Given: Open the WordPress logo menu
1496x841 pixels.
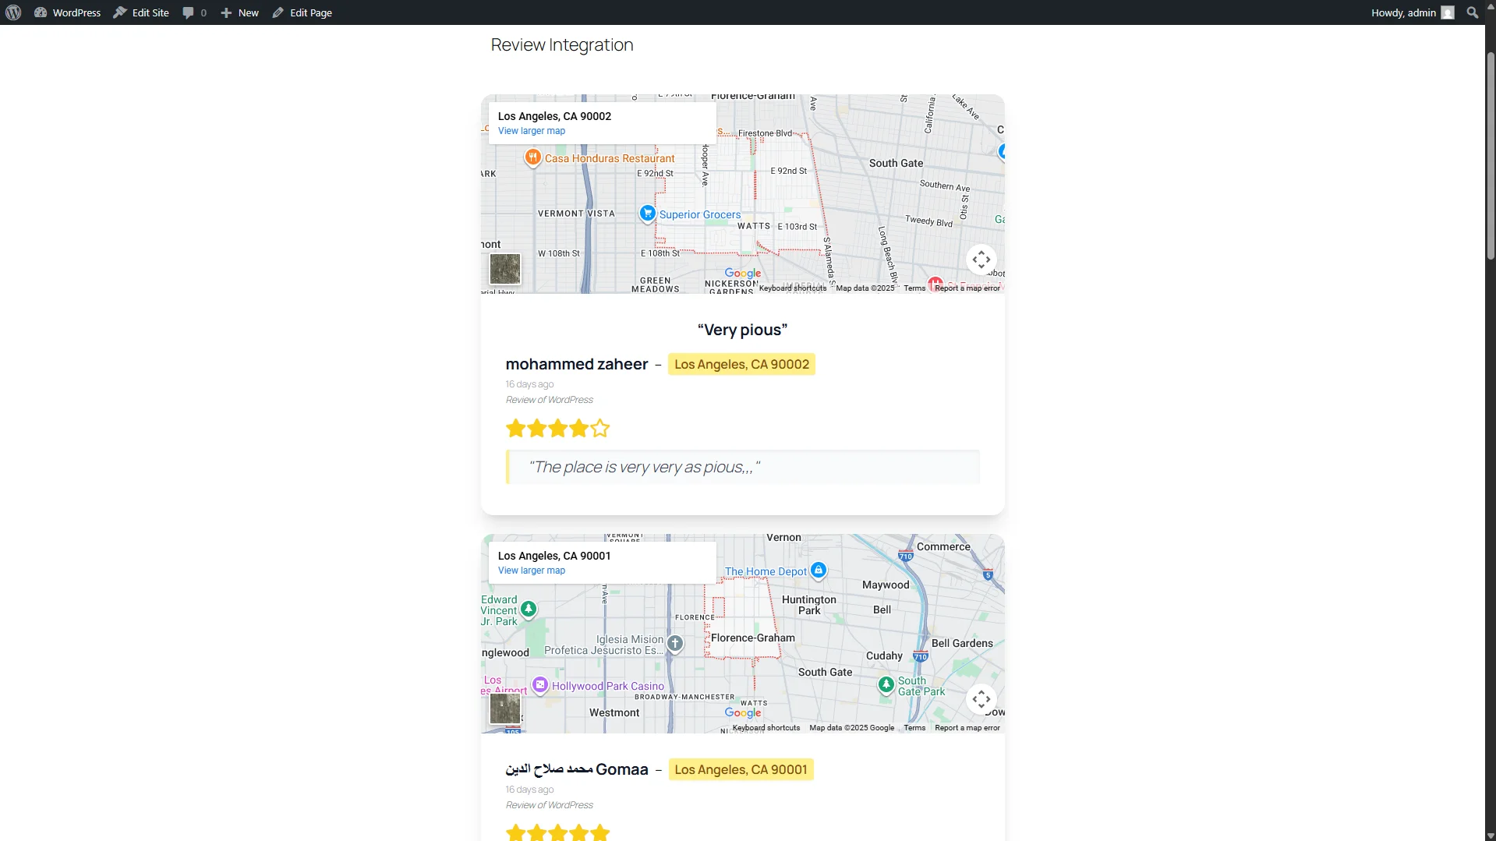Looking at the screenshot, I should (x=13, y=12).
